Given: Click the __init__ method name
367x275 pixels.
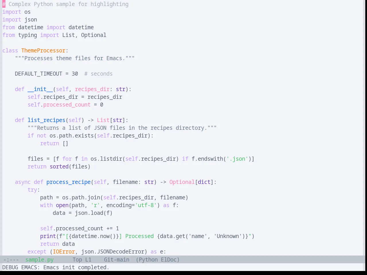Looking at the screenshot, I should click(x=40, y=89).
